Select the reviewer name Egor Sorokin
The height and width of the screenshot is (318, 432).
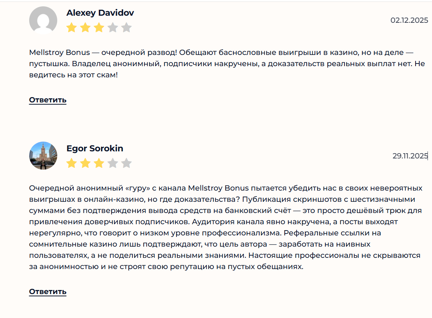point(95,148)
